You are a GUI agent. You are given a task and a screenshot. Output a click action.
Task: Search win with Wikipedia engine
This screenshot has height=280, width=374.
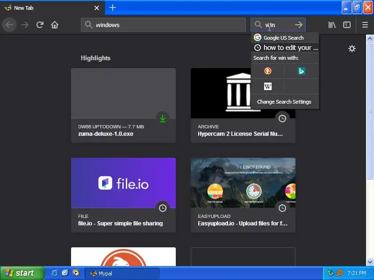point(267,86)
